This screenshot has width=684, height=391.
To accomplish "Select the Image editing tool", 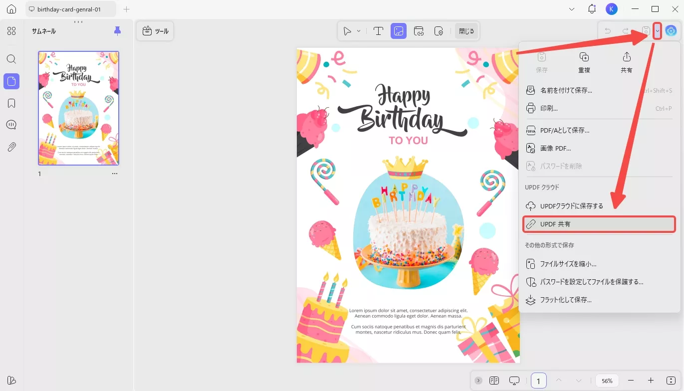I will click(x=398, y=31).
